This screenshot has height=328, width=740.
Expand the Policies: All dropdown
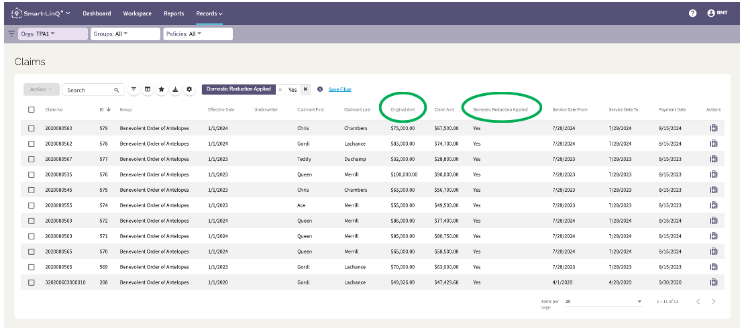point(198,34)
